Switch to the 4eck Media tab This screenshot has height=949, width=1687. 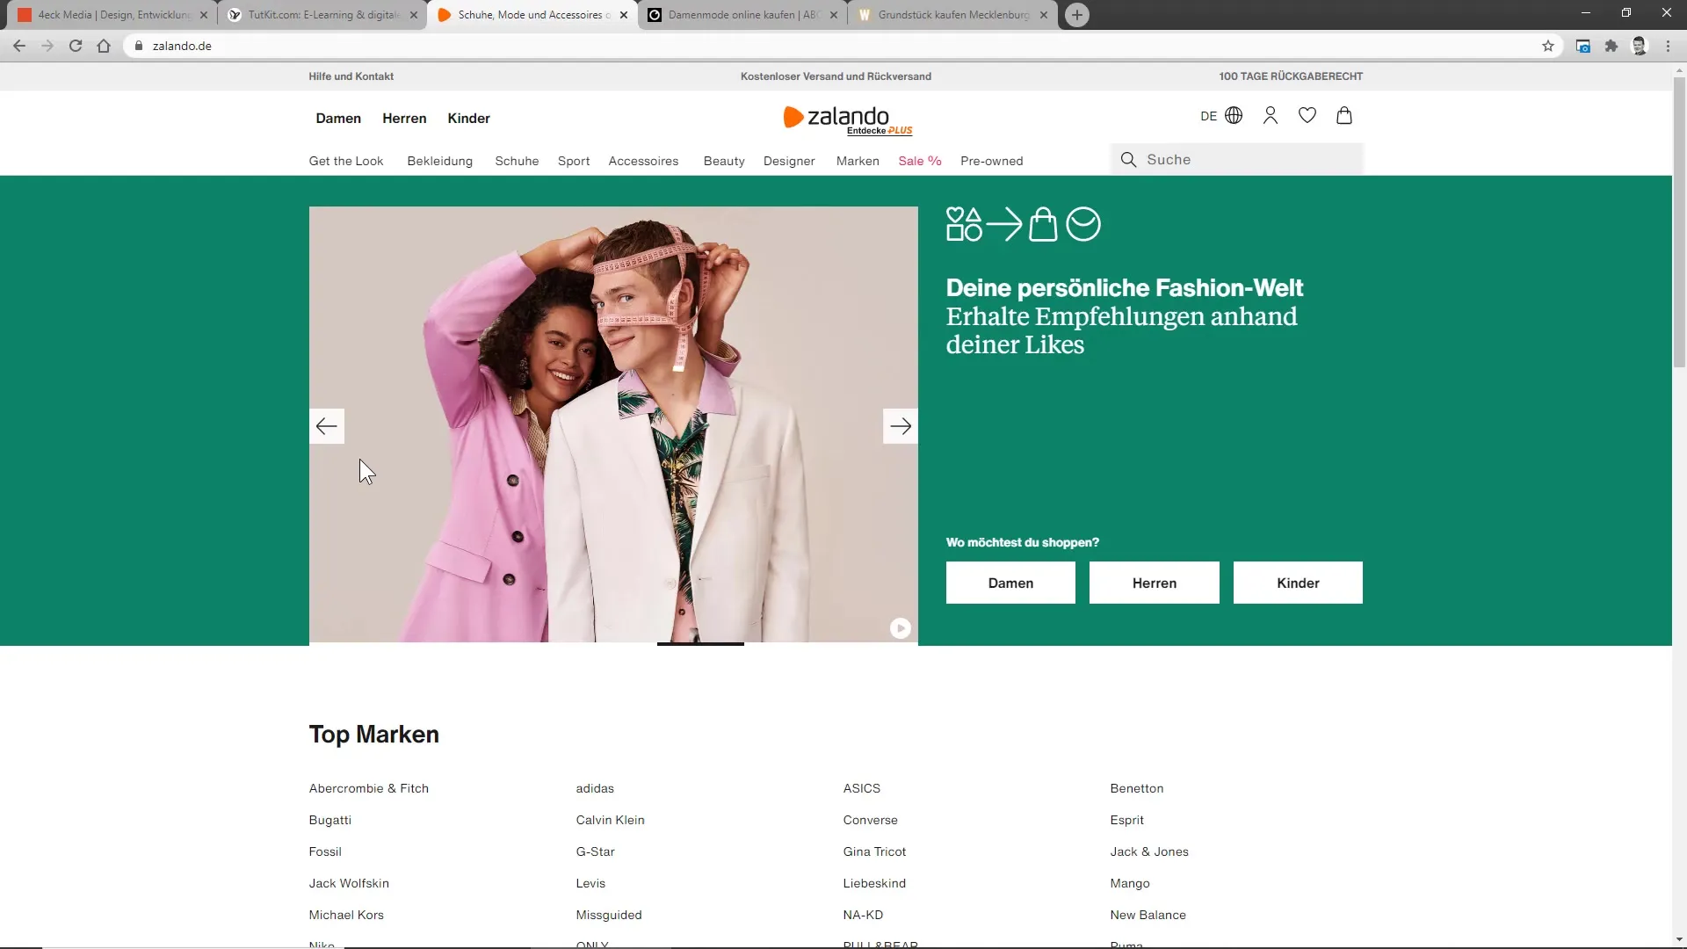(112, 15)
